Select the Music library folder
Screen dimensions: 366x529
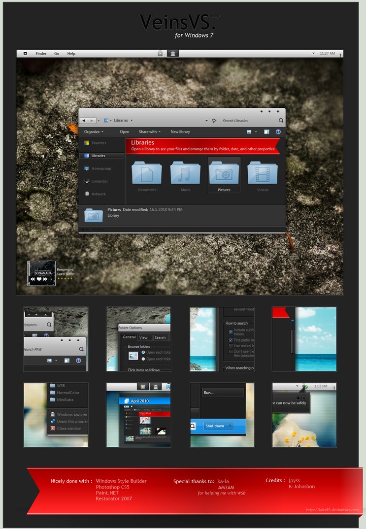(185, 176)
